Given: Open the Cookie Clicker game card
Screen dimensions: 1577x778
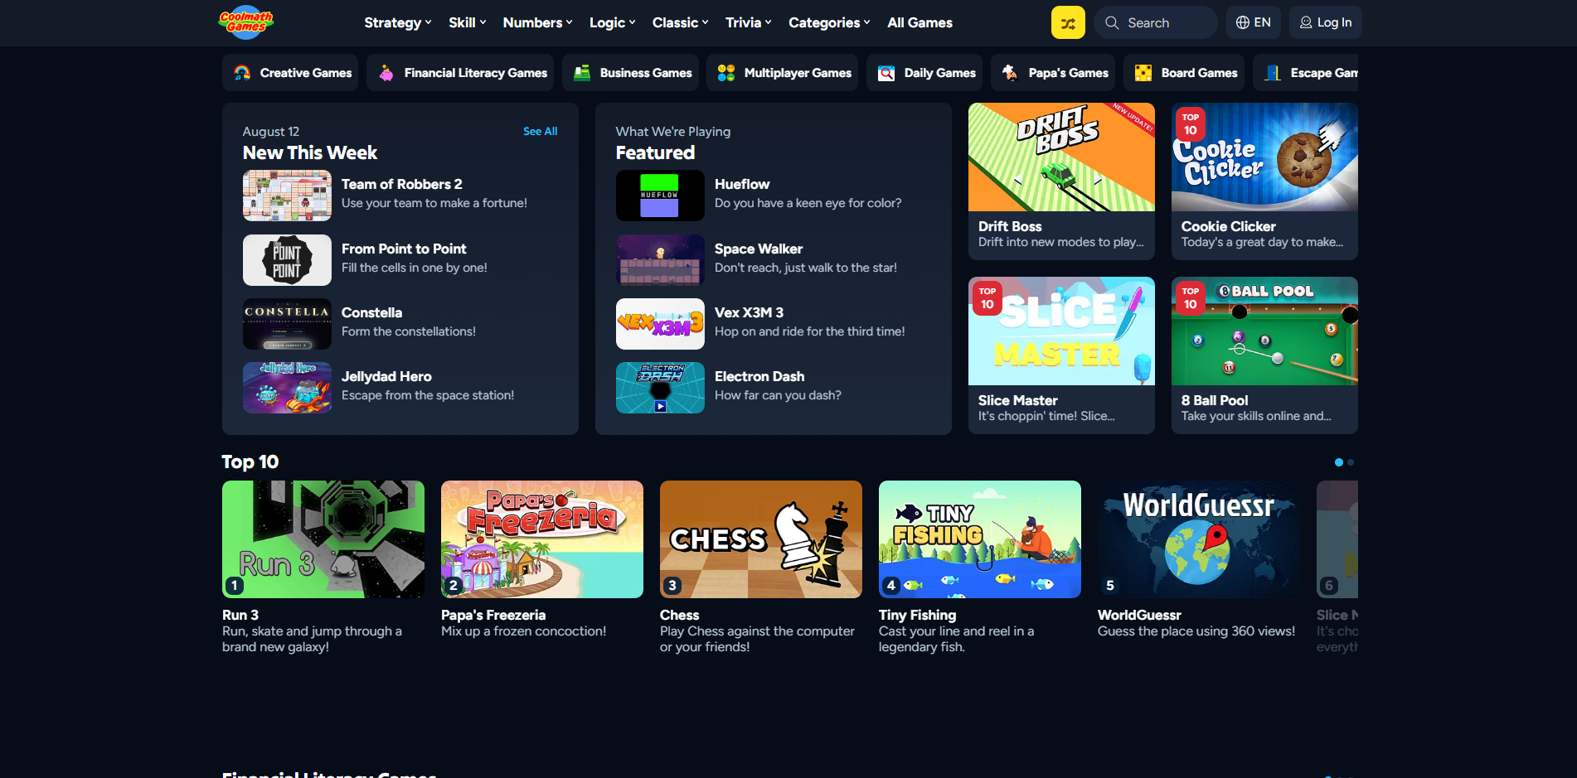Looking at the screenshot, I should click(1264, 181).
